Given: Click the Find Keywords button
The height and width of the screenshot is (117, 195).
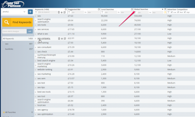Looking at the screenshot, I should click(17, 22).
